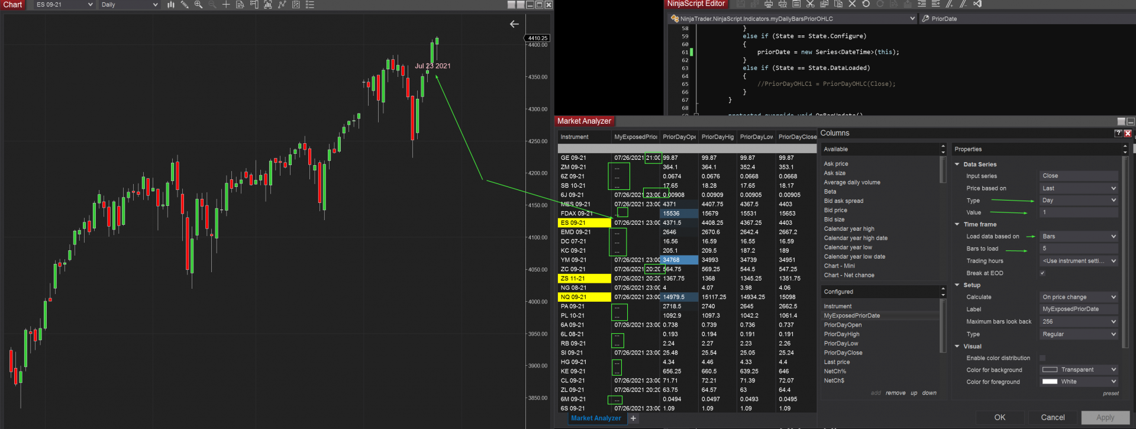This screenshot has height=429, width=1136.
Task: Edit the Input series field
Action: click(x=1079, y=176)
